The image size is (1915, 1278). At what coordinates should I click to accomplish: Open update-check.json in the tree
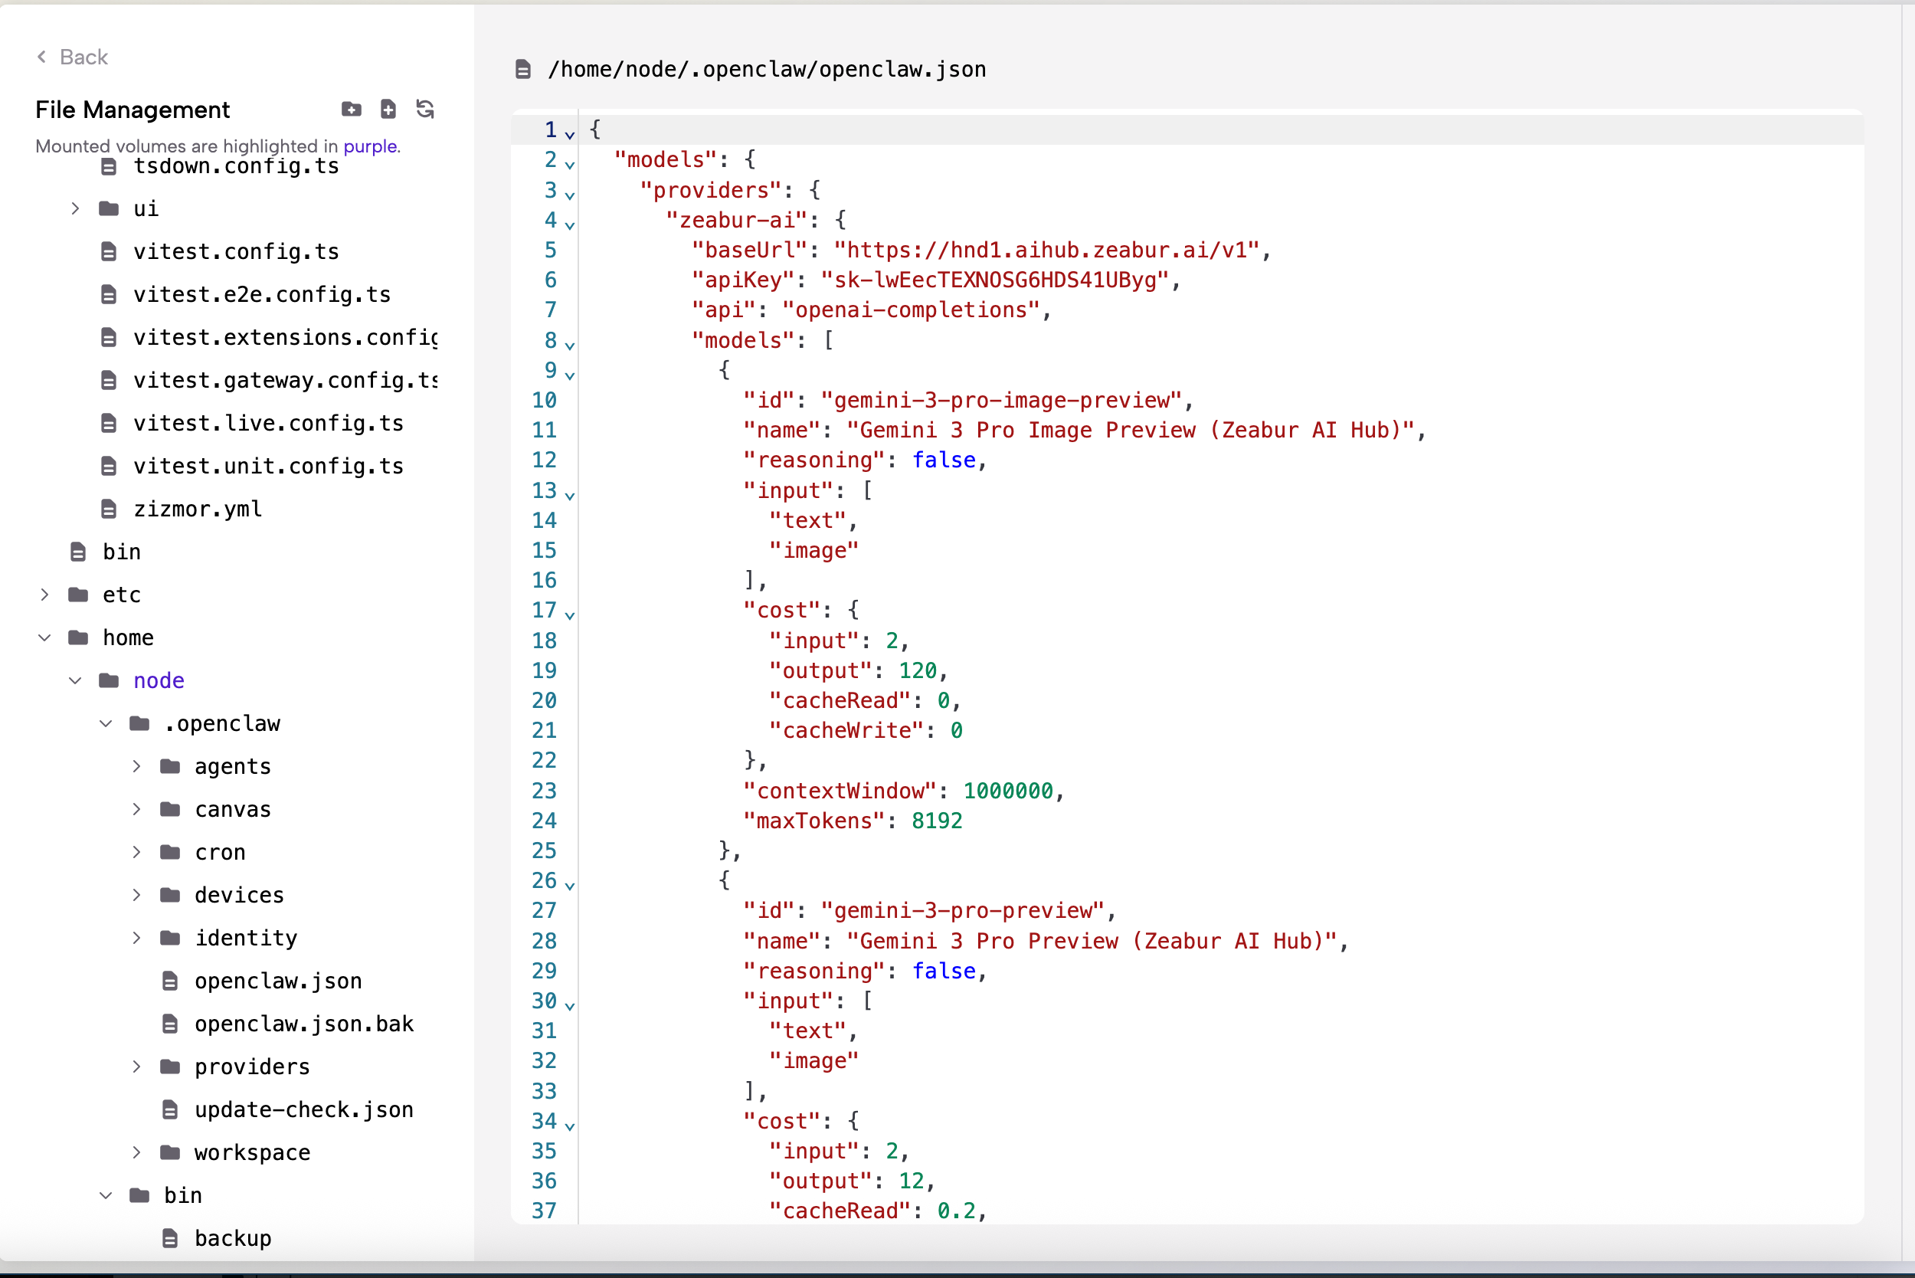303,1109
